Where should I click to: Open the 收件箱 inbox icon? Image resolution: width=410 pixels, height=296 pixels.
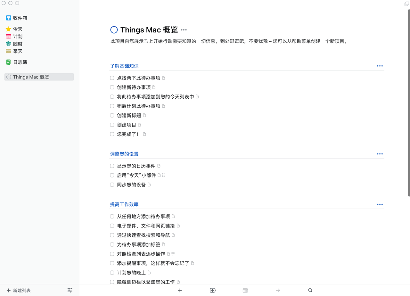(8, 18)
